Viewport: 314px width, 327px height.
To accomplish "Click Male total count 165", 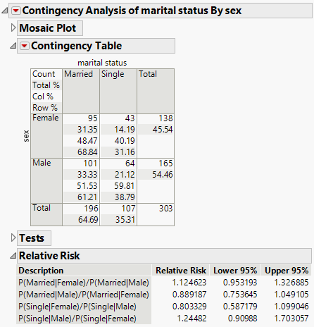I will point(165,163).
